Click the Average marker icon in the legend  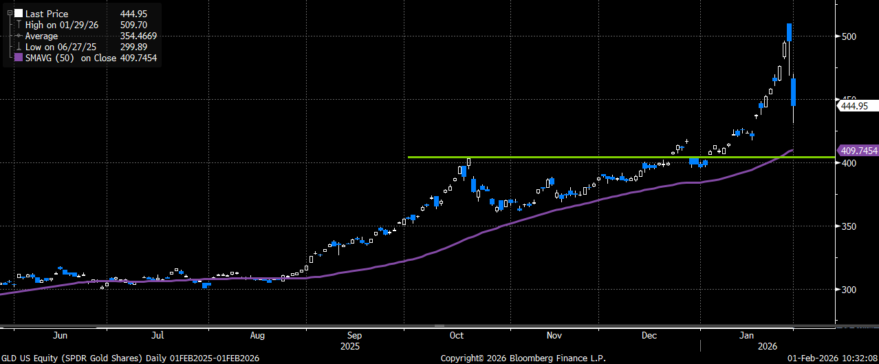coord(18,36)
